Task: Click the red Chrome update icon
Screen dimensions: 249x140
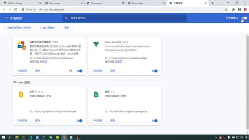Action: pyautogui.click(x=245, y=9)
